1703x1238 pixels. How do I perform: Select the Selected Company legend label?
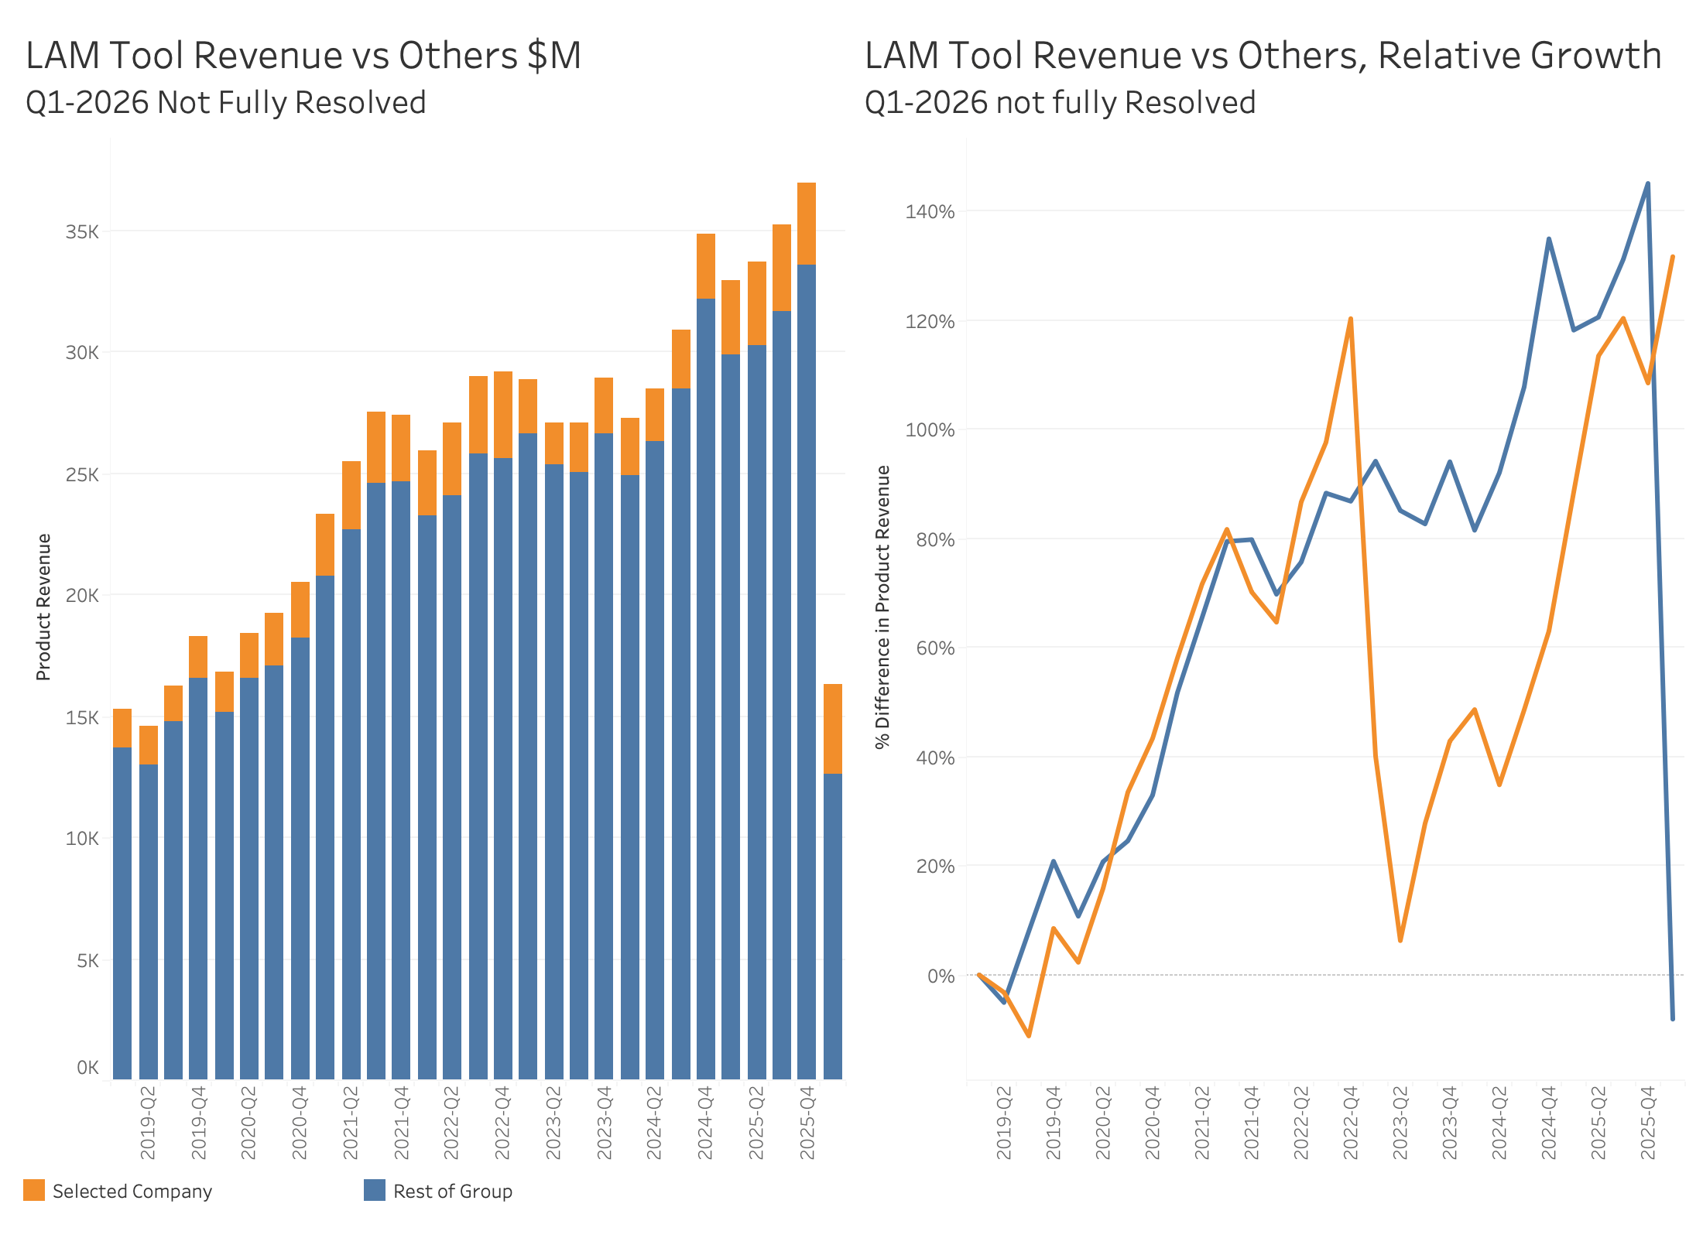point(132,1191)
